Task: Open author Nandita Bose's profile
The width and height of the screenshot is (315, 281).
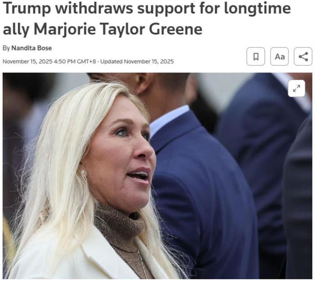Action: pos(31,48)
